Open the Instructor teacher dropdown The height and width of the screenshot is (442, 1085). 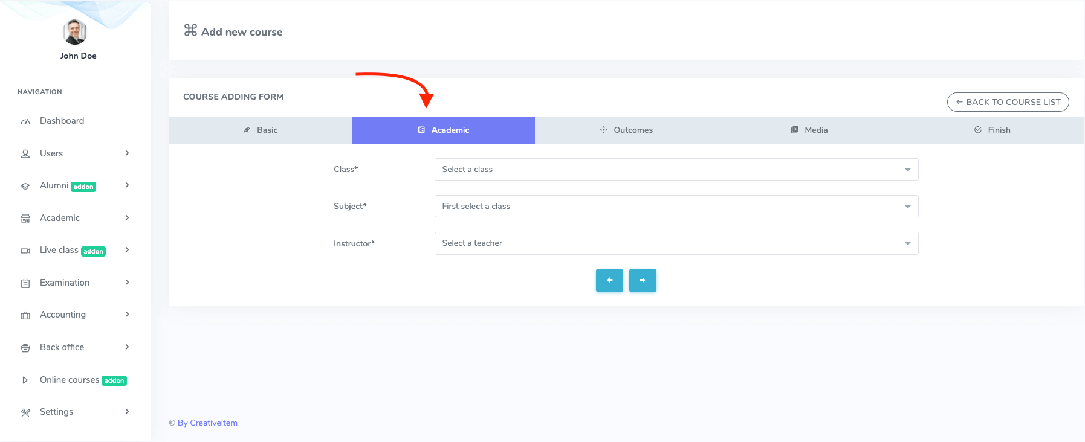(676, 243)
